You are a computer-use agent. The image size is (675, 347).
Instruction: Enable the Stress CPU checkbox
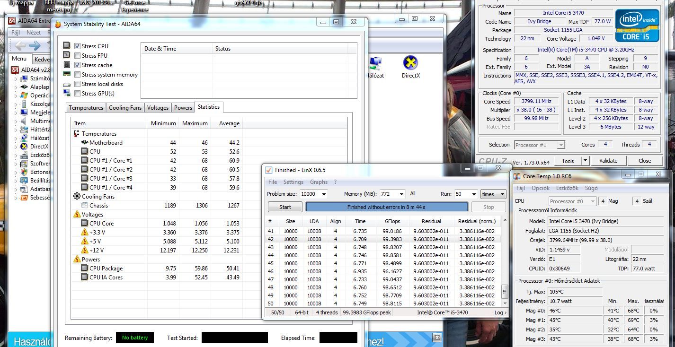pyautogui.click(x=78, y=46)
